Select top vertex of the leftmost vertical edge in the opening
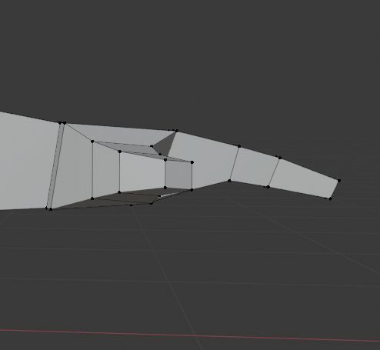The image size is (380, 350). [x=92, y=142]
